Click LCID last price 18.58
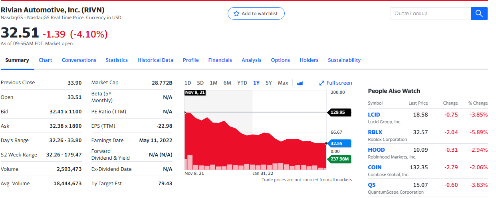This screenshot has width=496, height=198. [421, 115]
